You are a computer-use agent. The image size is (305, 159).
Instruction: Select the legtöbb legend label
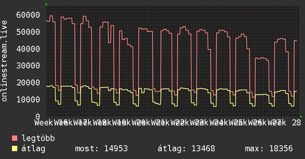pyautogui.click(x=38, y=138)
